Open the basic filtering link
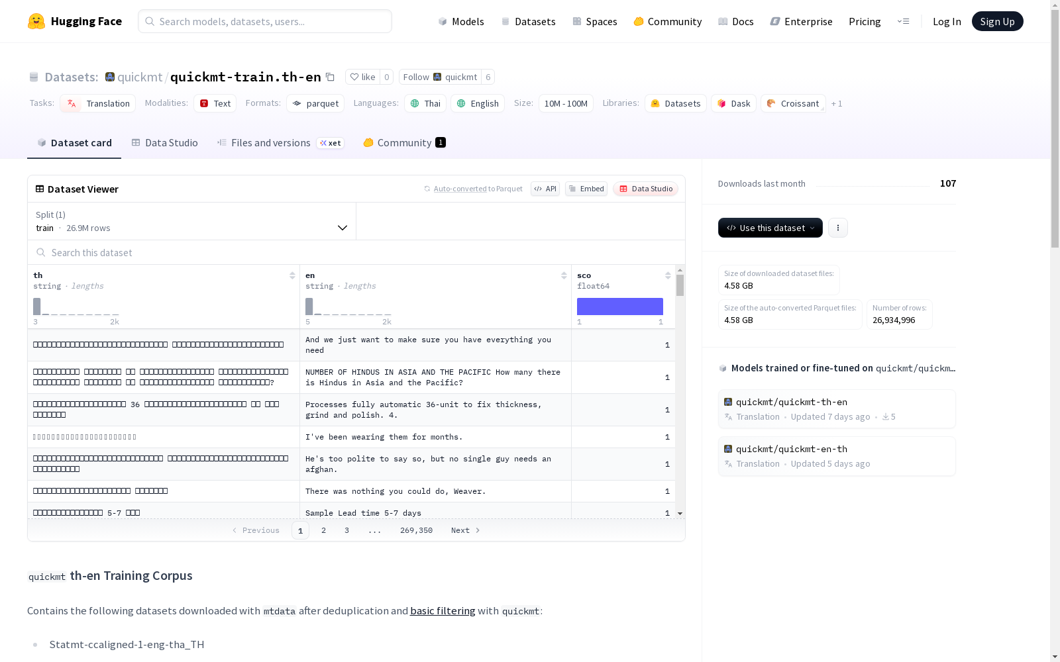 click(443, 610)
